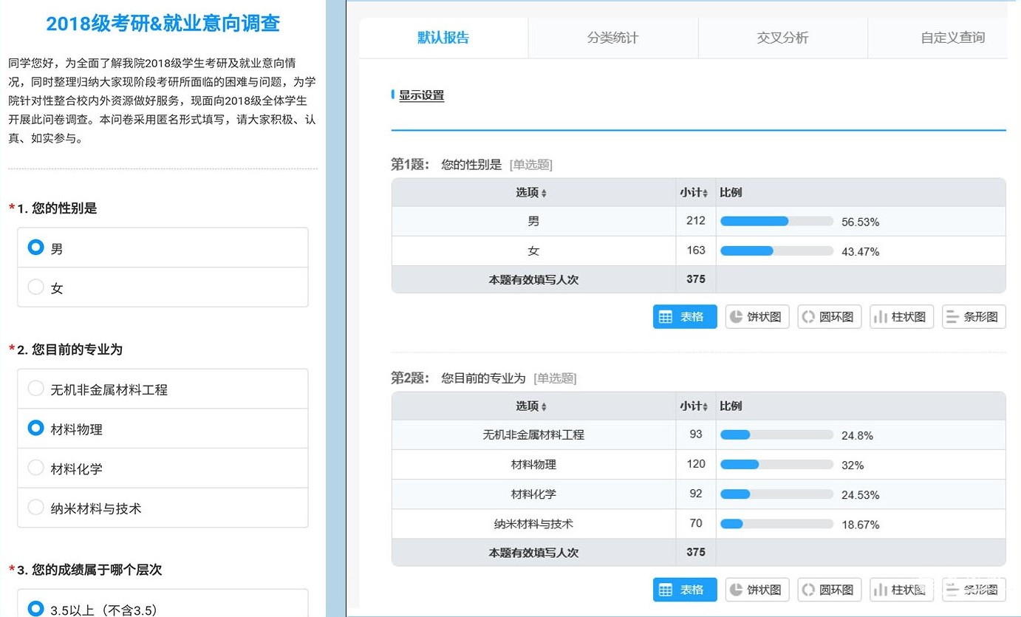
Task: View question 1 as a horizontal bar chart
Action: [973, 317]
